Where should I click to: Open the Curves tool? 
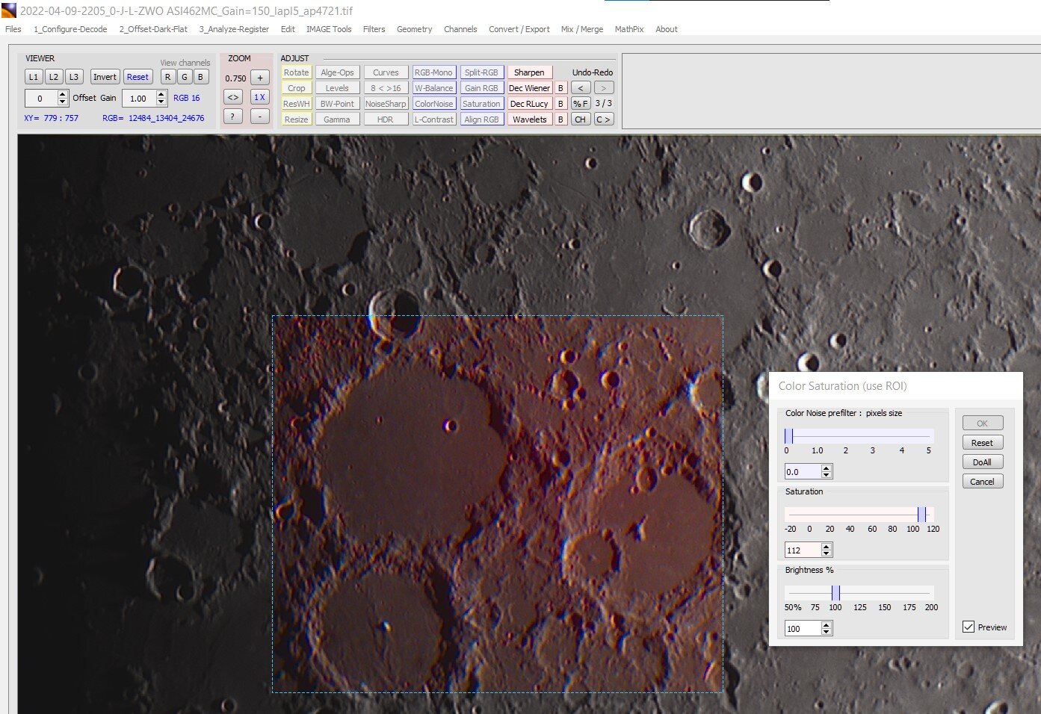[386, 72]
